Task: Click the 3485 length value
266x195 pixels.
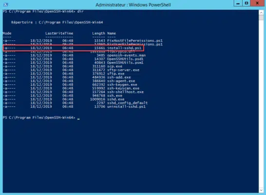Action: point(101,55)
